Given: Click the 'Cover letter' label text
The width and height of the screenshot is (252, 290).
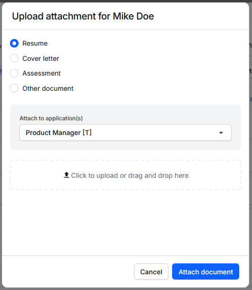Looking at the screenshot, I should click(x=41, y=58).
